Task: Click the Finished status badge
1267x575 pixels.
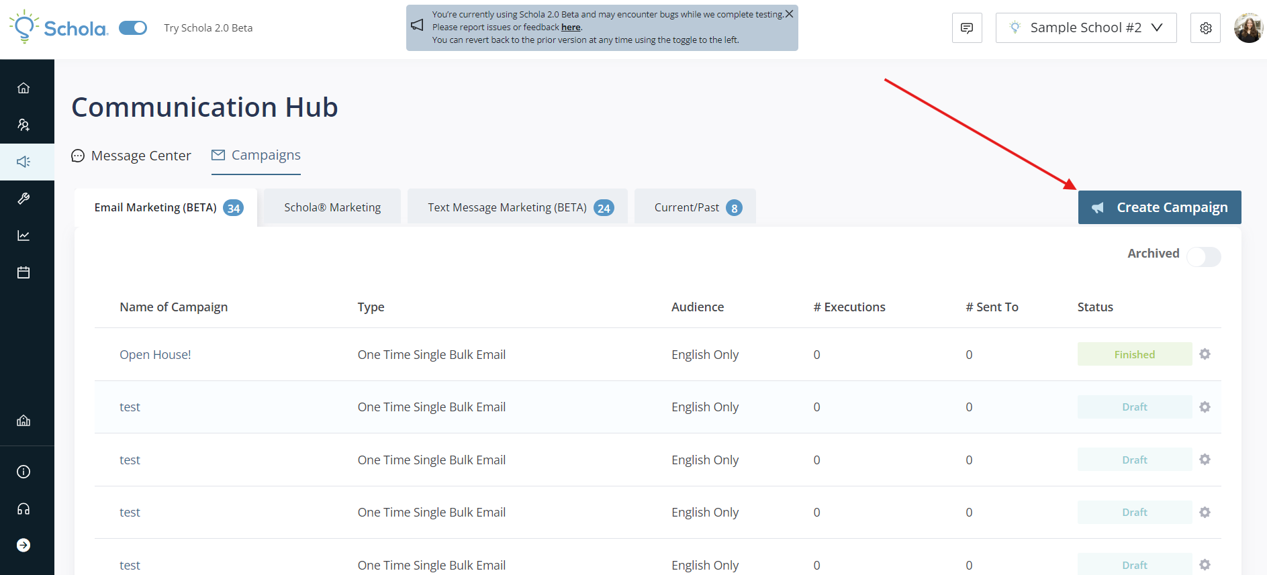Action: pyautogui.click(x=1135, y=354)
